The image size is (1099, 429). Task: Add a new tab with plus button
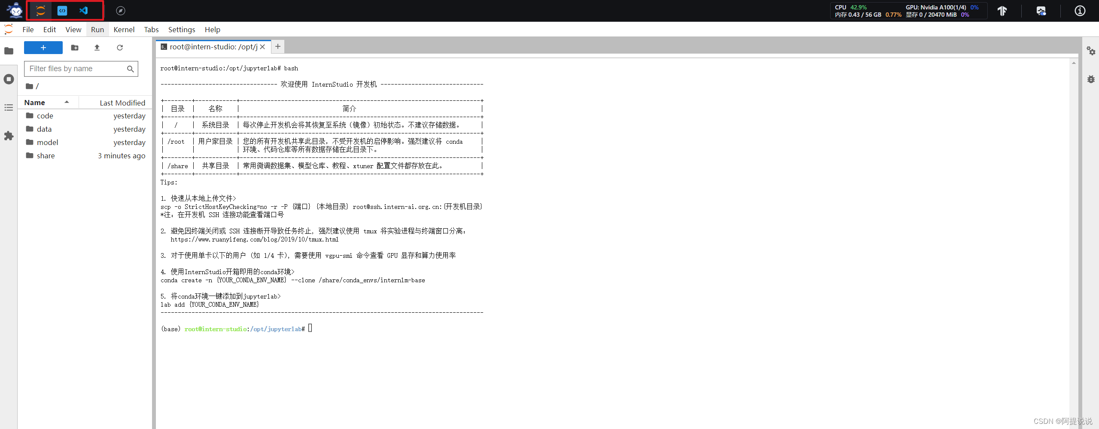278,46
